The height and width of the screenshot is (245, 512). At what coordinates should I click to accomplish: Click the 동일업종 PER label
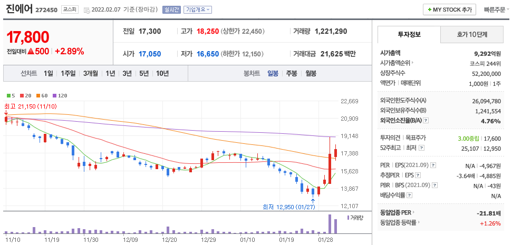tap(396, 213)
